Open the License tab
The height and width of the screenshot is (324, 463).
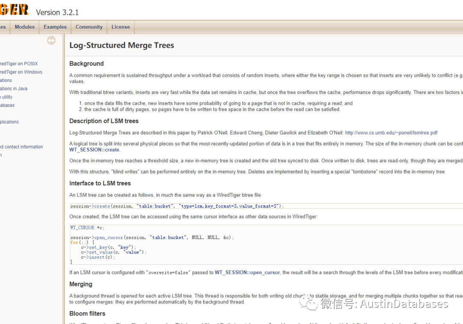(x=120, y=27)
